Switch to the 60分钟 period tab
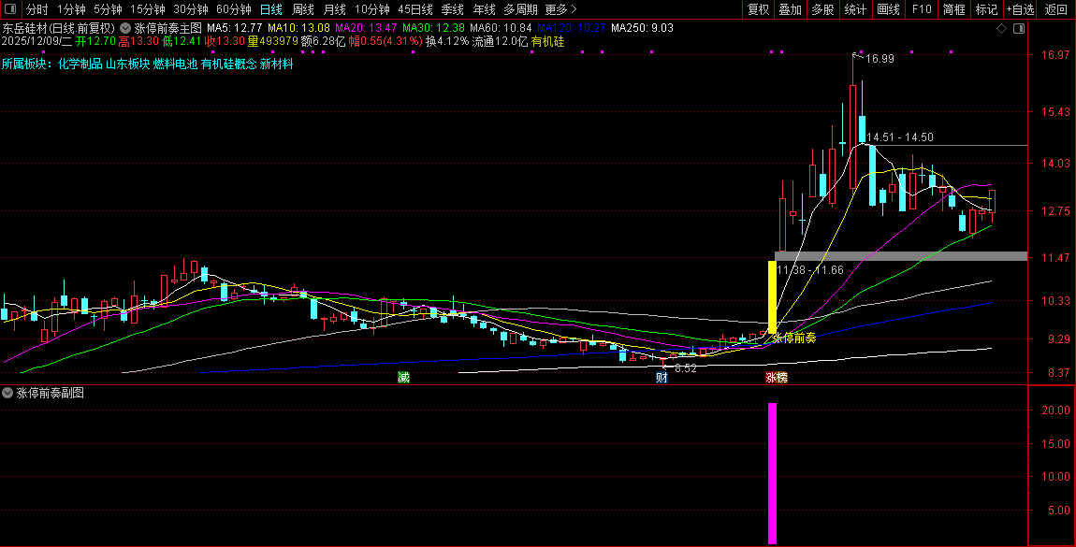Image resolution: width=1076 pixels, height=547 pixels. (233, 9)
